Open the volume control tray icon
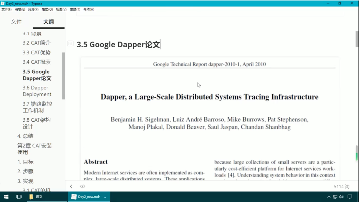 pyautogui.click(x=342, y=197)
